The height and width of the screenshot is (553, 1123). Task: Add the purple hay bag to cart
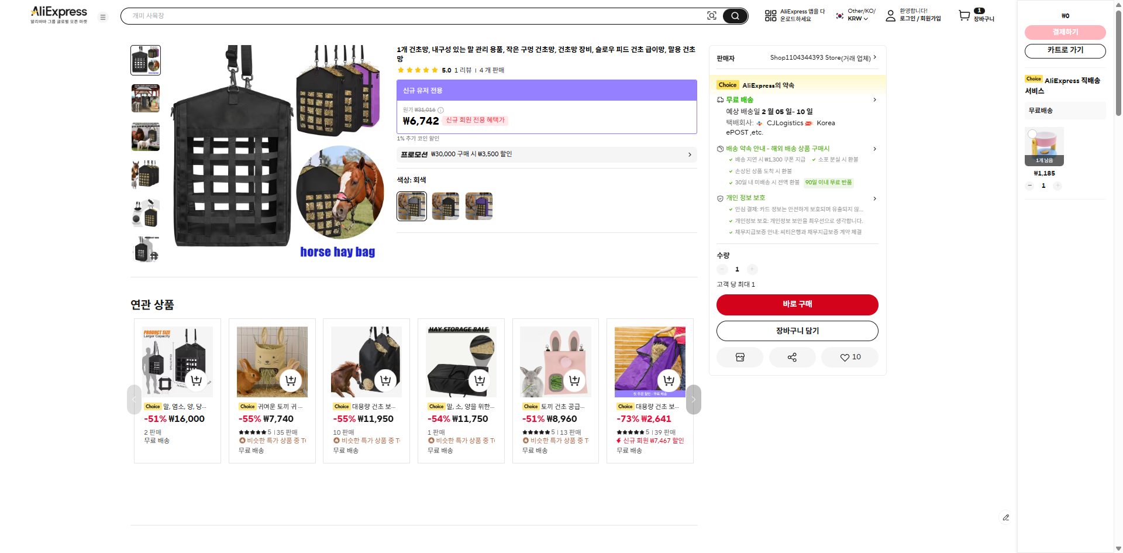(669, 380)
